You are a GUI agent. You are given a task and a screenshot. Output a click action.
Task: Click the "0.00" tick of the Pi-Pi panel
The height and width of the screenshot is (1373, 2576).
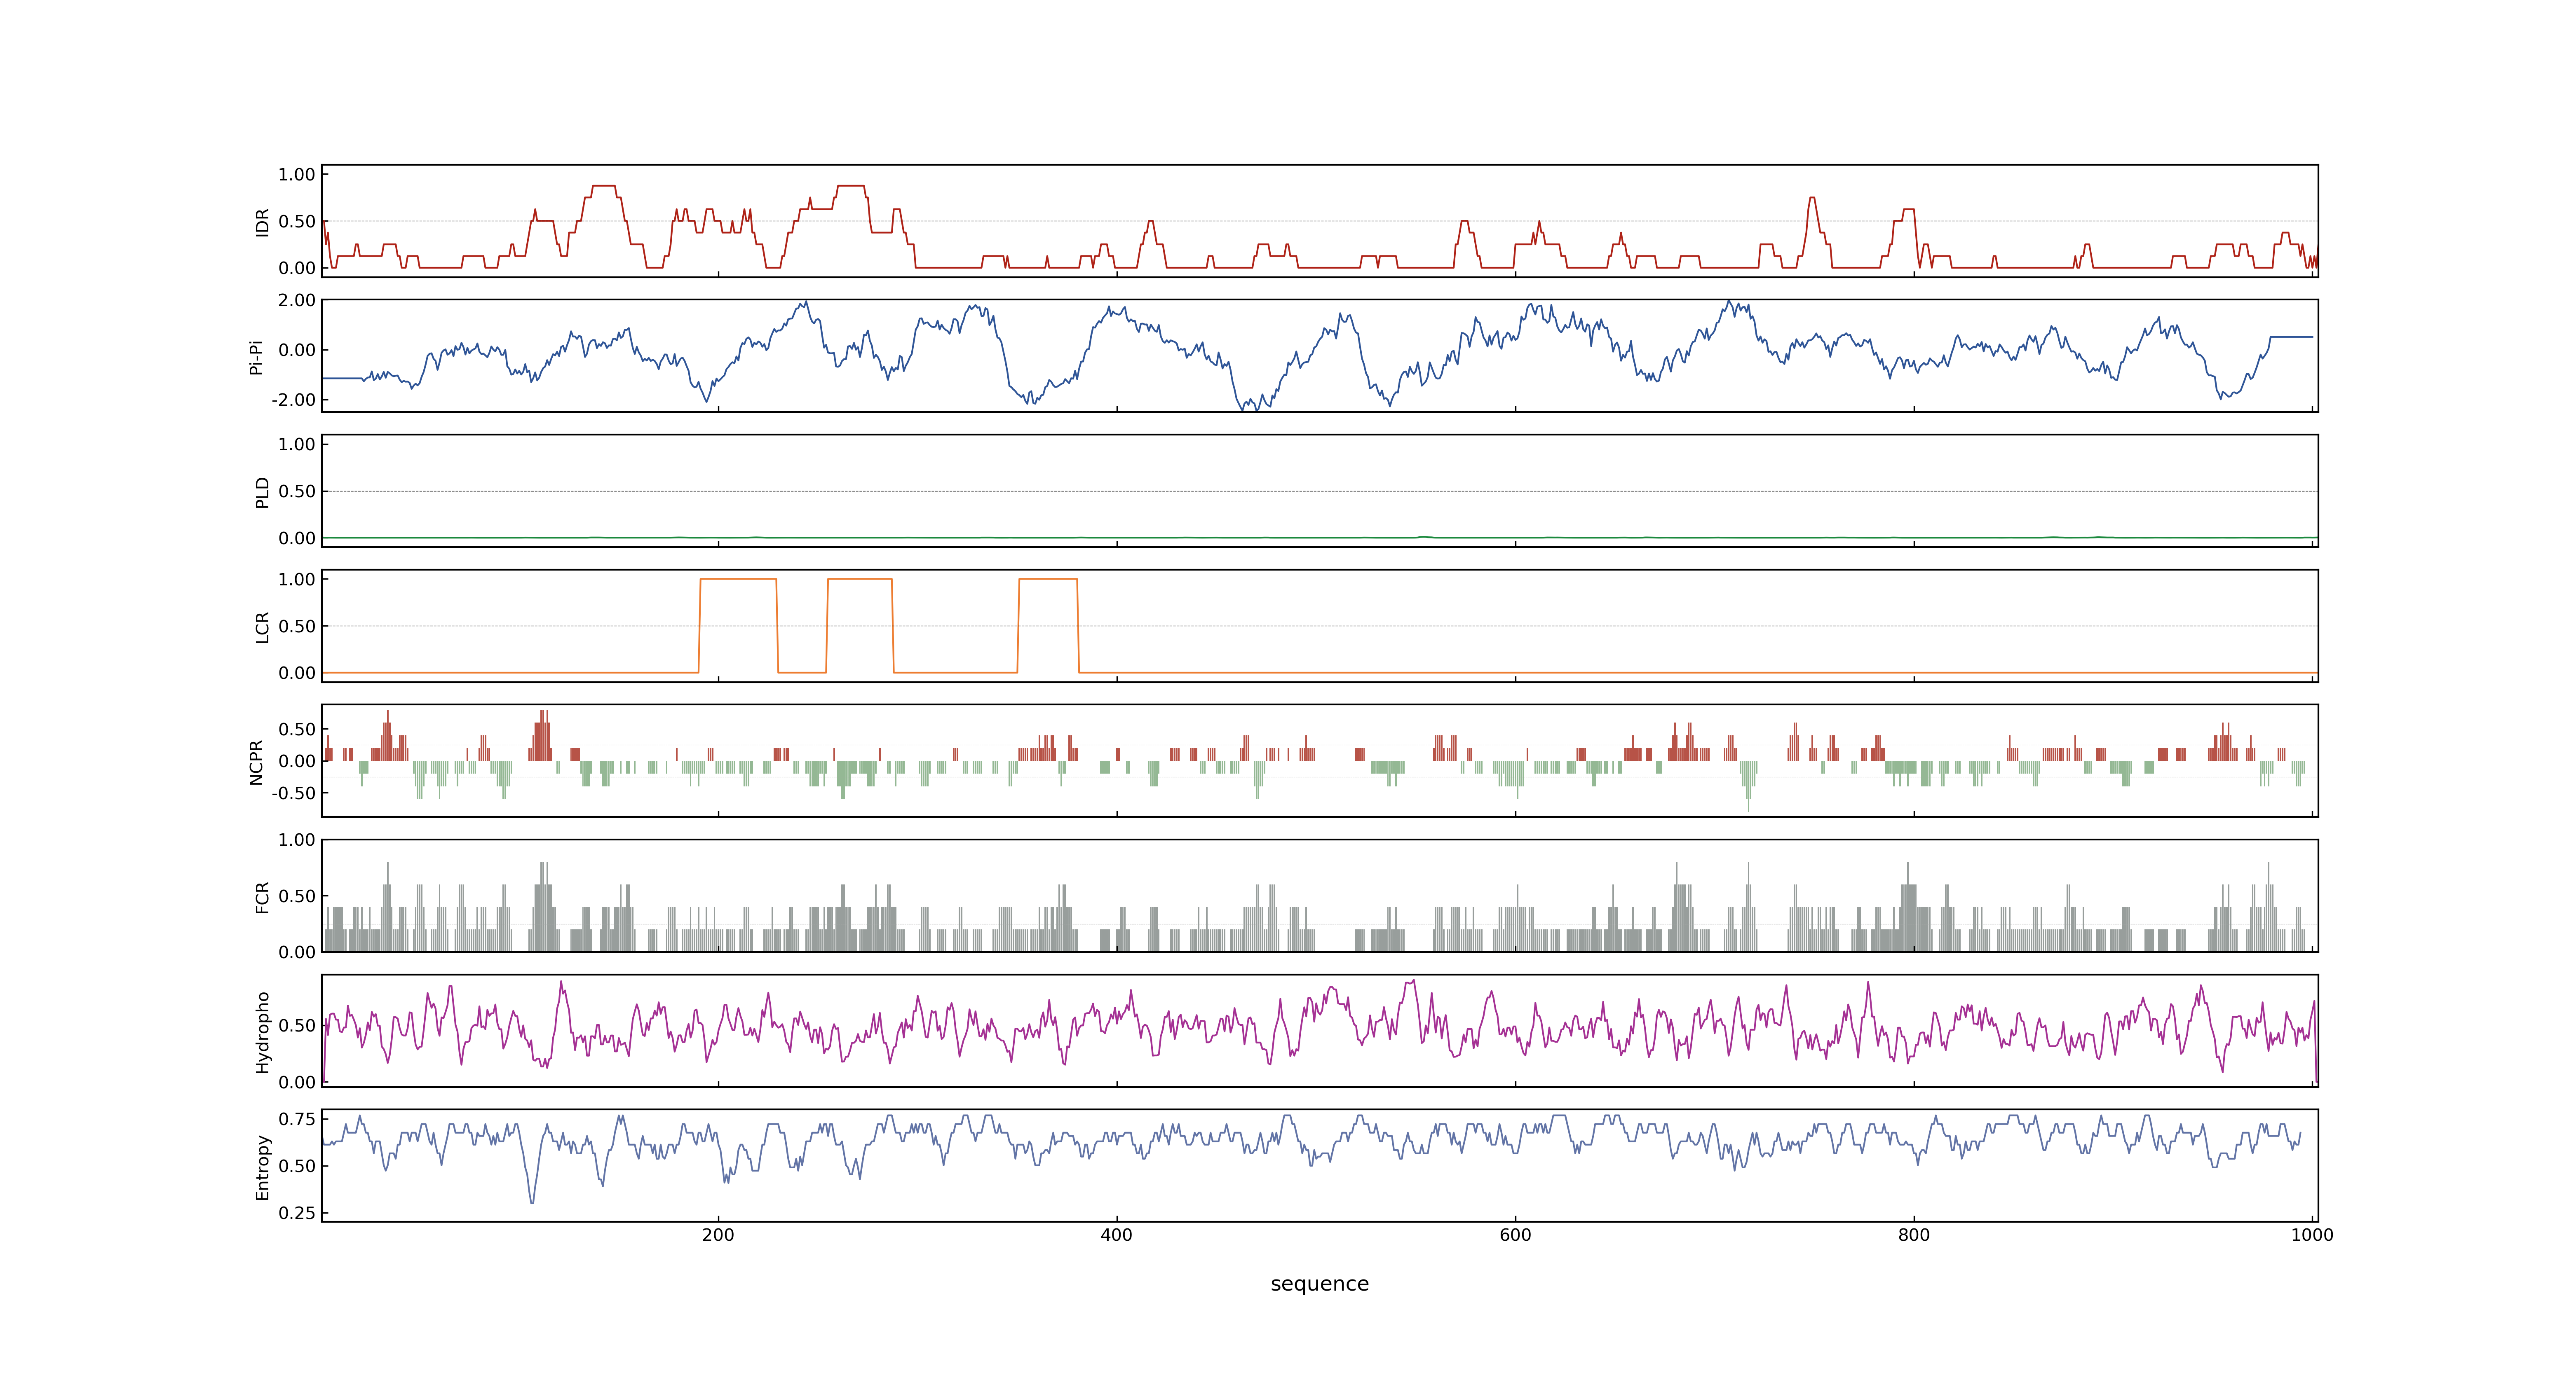click(297, 350)
